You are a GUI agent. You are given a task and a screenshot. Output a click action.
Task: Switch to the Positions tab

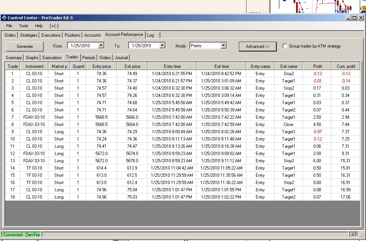tap(72, 35)
